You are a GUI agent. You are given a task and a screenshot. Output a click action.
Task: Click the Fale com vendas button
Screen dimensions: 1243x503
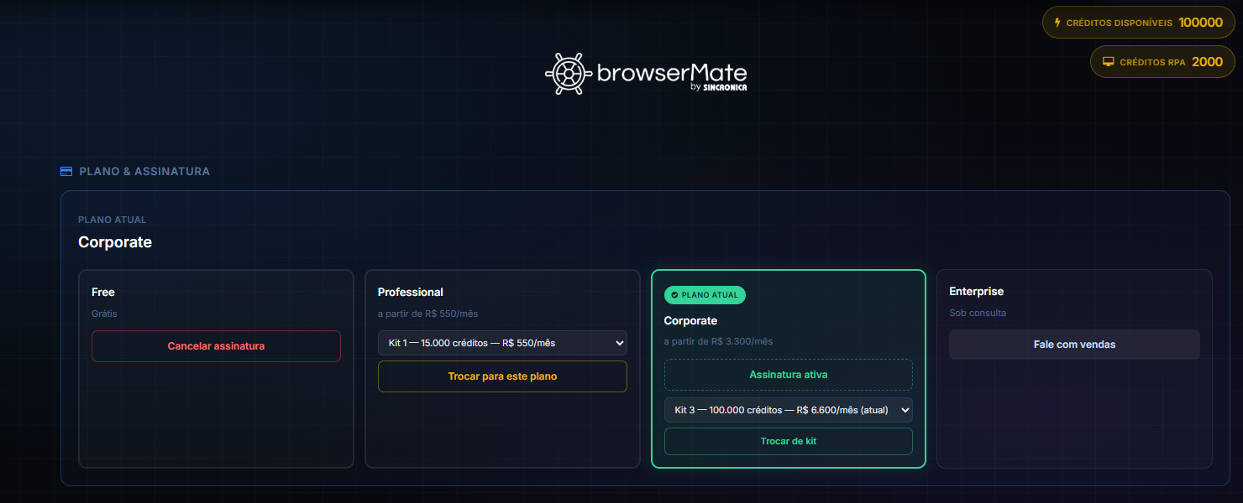(1074, 345)
